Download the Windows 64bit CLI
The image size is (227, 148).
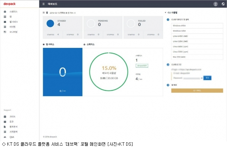coord(197,26)
